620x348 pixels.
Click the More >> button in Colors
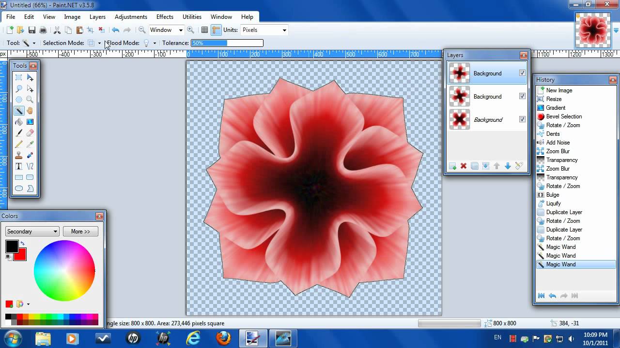pos(80,232)
